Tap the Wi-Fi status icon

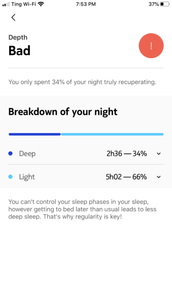click(41, 4)
